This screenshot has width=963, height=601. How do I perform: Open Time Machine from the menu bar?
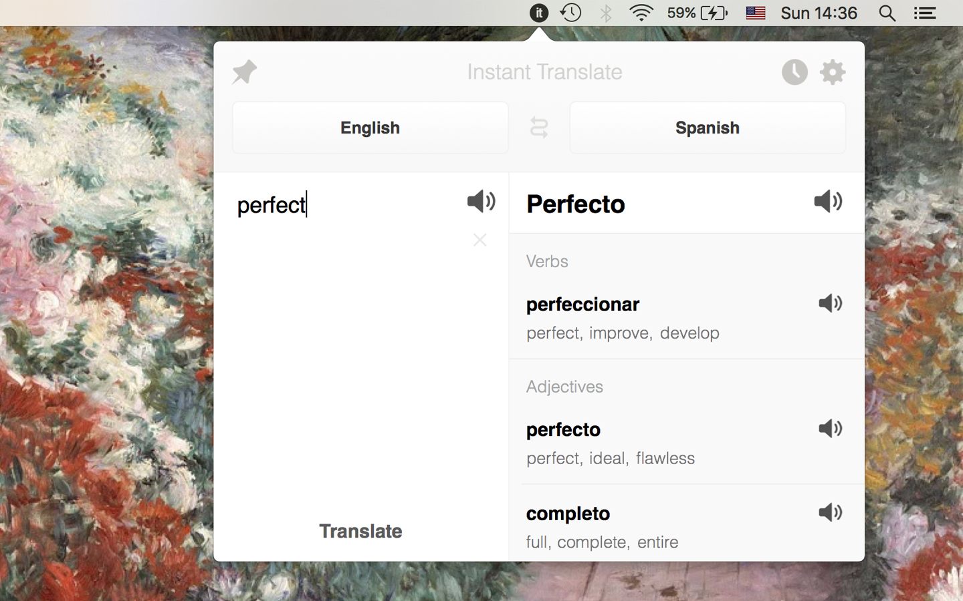571,13
